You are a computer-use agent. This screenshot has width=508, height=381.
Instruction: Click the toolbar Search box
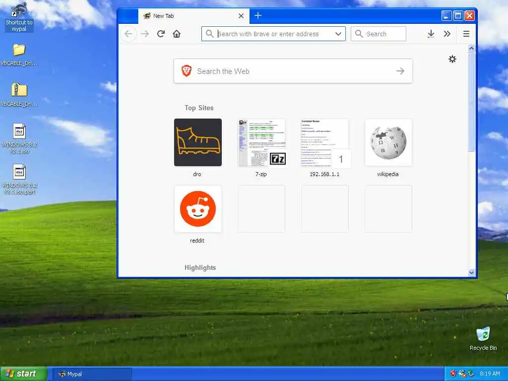pos(379,34)
